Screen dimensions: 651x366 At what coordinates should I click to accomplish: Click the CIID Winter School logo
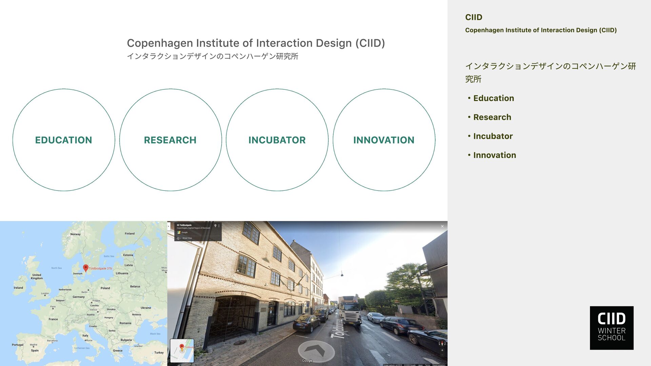click(x=611, y=328)
